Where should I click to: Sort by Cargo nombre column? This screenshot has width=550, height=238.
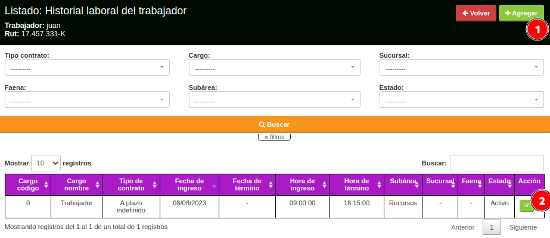(x=76, y=185)
